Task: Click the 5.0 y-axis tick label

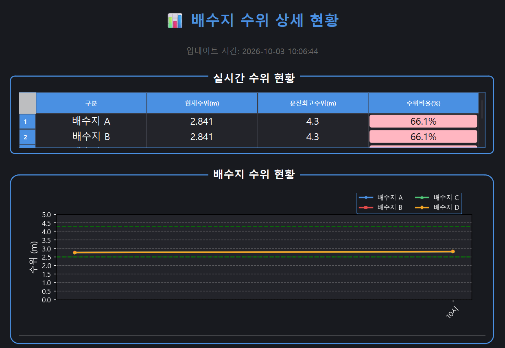Action: [x=47, y=215]
